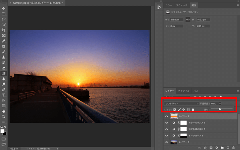Select the Dodge tool
The width and height of the screenshot is (240, 150).
pyautogui.click(x=4, y=84)
